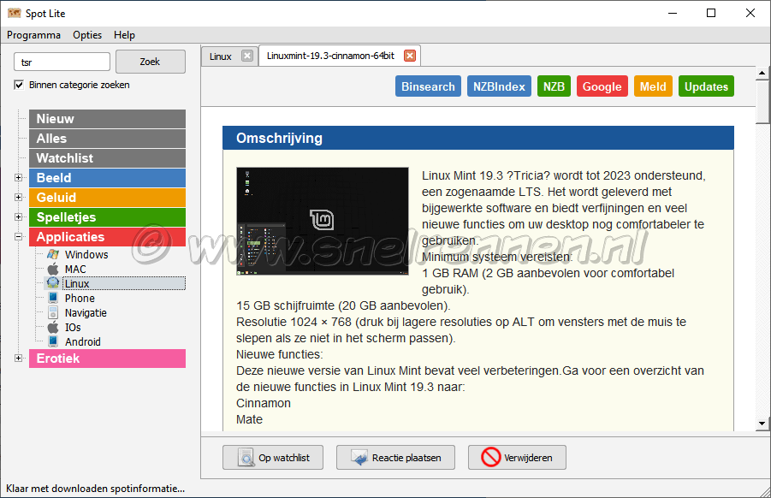The width and height of the screenshot is (771, 498).
Task: Click the MAC apple icon
Action: (52, 269)
